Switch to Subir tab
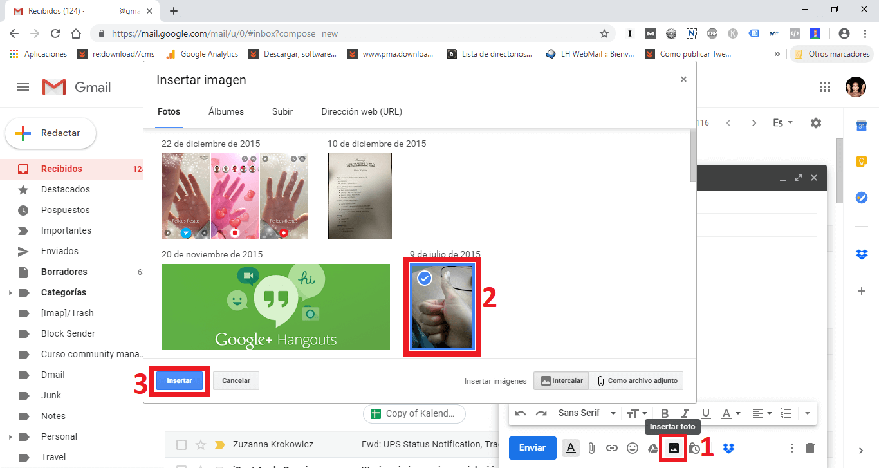The image size is (879, 468). click(x=282, y=111)
